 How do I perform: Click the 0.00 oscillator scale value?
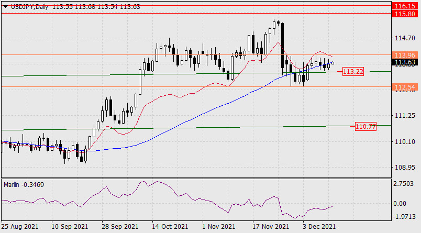coord(400,204)
